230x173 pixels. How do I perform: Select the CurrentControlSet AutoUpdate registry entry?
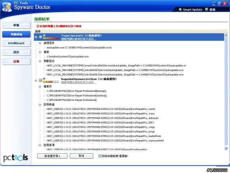point(116,66)
